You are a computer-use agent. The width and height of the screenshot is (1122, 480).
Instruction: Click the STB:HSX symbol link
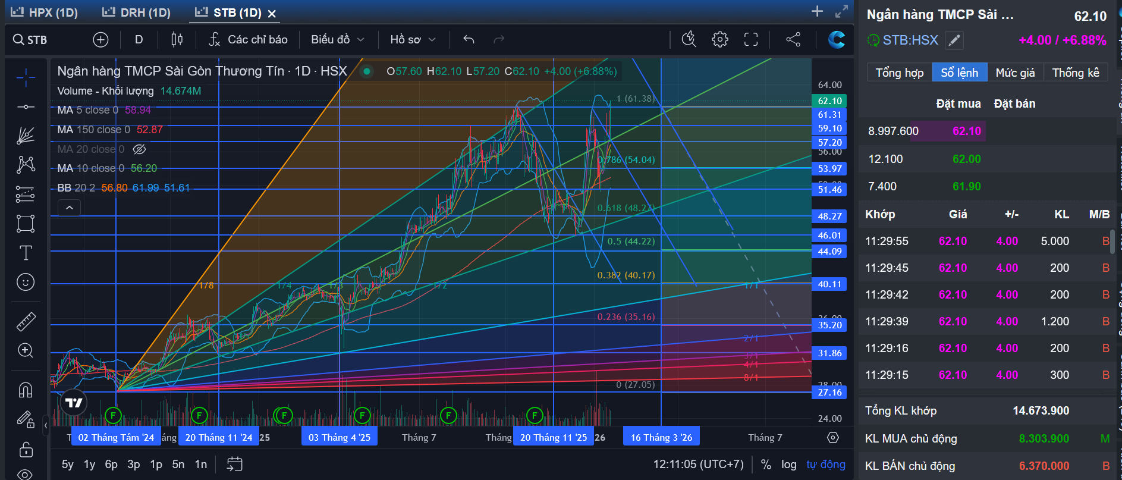(x=910, y=40)
